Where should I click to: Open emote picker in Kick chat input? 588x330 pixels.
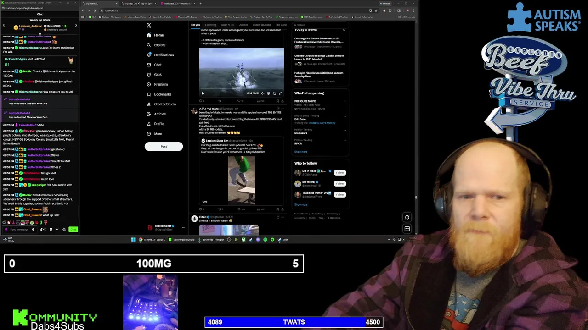point(33,229)
